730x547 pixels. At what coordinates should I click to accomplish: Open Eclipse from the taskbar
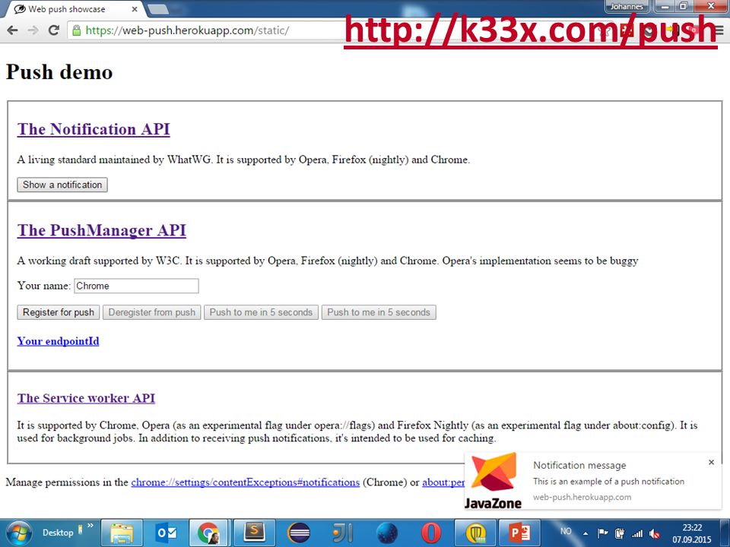[x=298, y=533]
